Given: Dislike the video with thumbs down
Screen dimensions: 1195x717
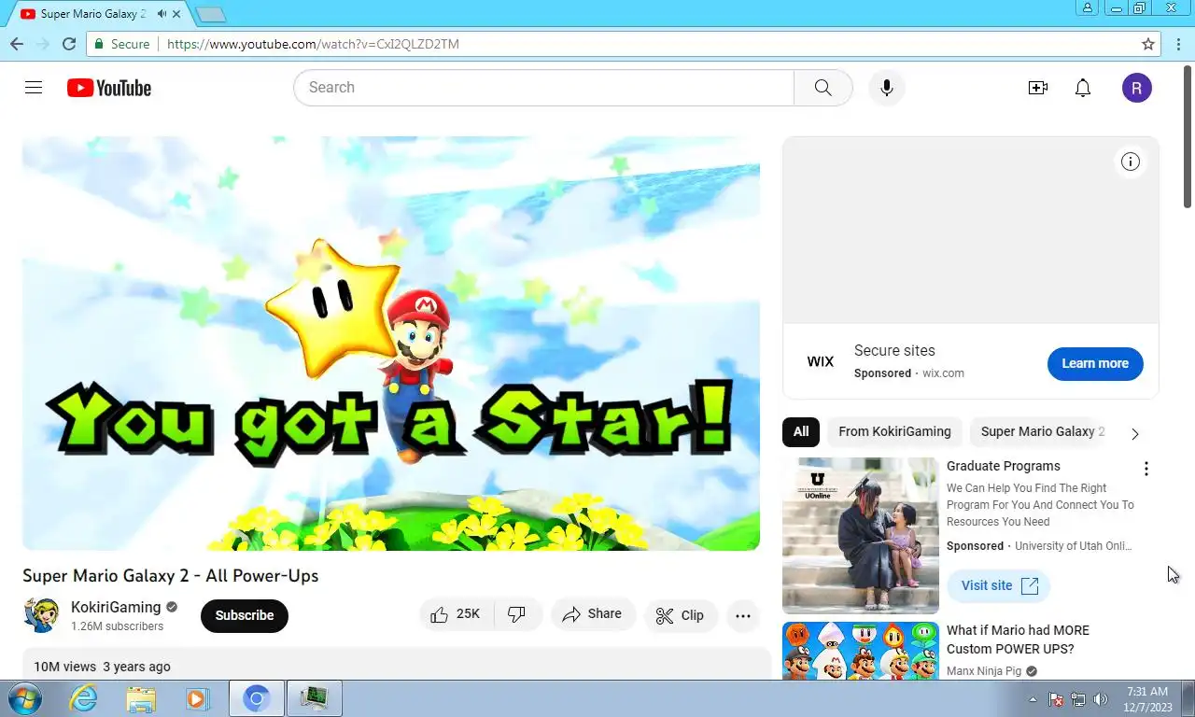Looking at the screenshot, I should point(517,614).
